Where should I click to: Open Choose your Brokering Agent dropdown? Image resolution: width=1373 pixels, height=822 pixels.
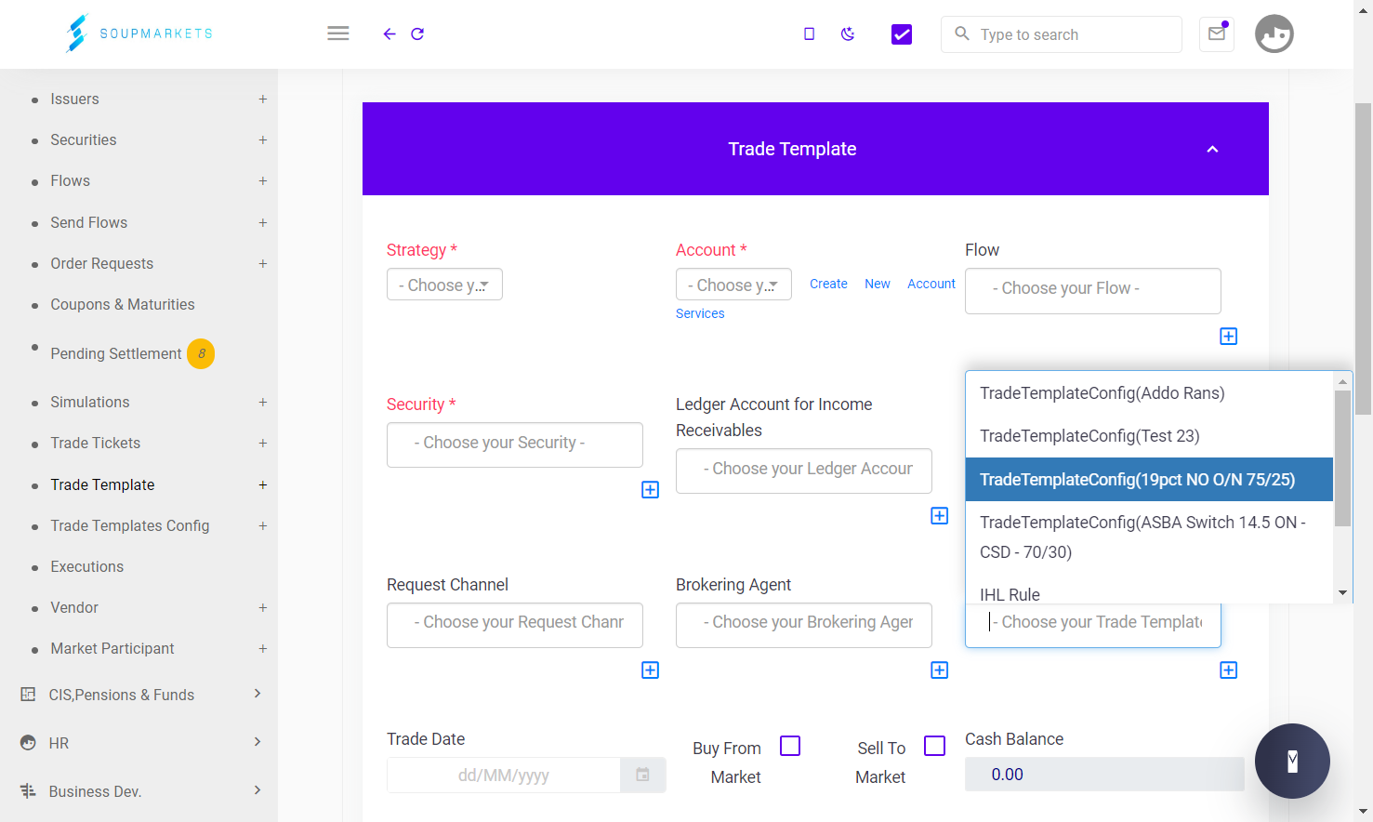tap(804, 625)
